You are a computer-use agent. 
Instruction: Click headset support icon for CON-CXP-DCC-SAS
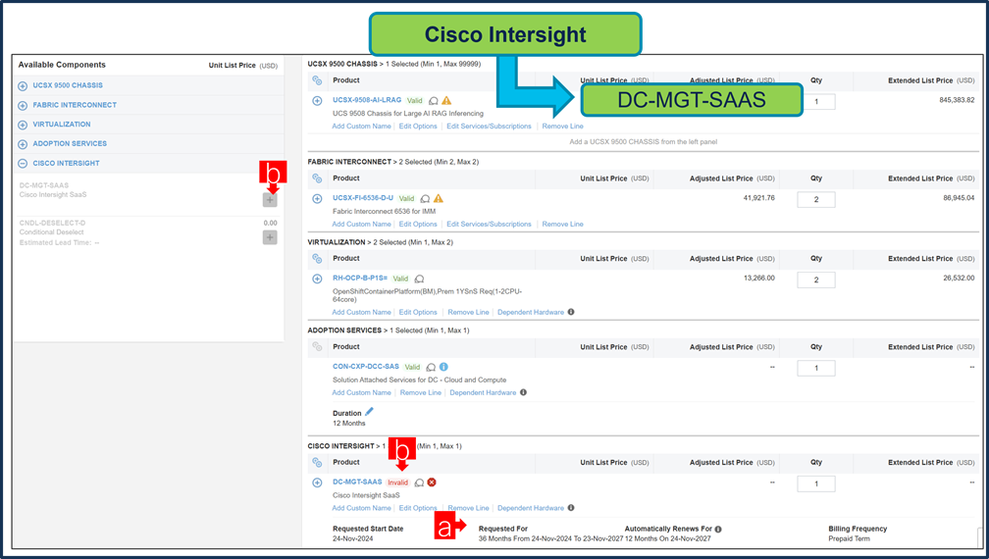tap(431, 367)
